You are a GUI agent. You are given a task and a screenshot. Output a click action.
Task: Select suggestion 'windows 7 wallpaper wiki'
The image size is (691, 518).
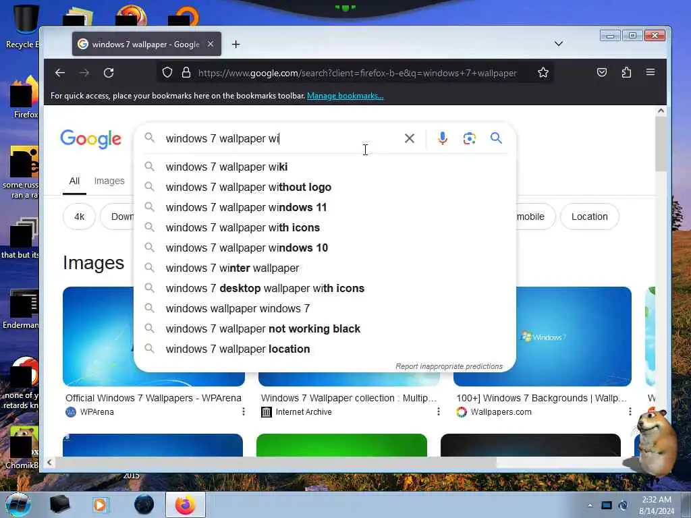click(325, 167)
